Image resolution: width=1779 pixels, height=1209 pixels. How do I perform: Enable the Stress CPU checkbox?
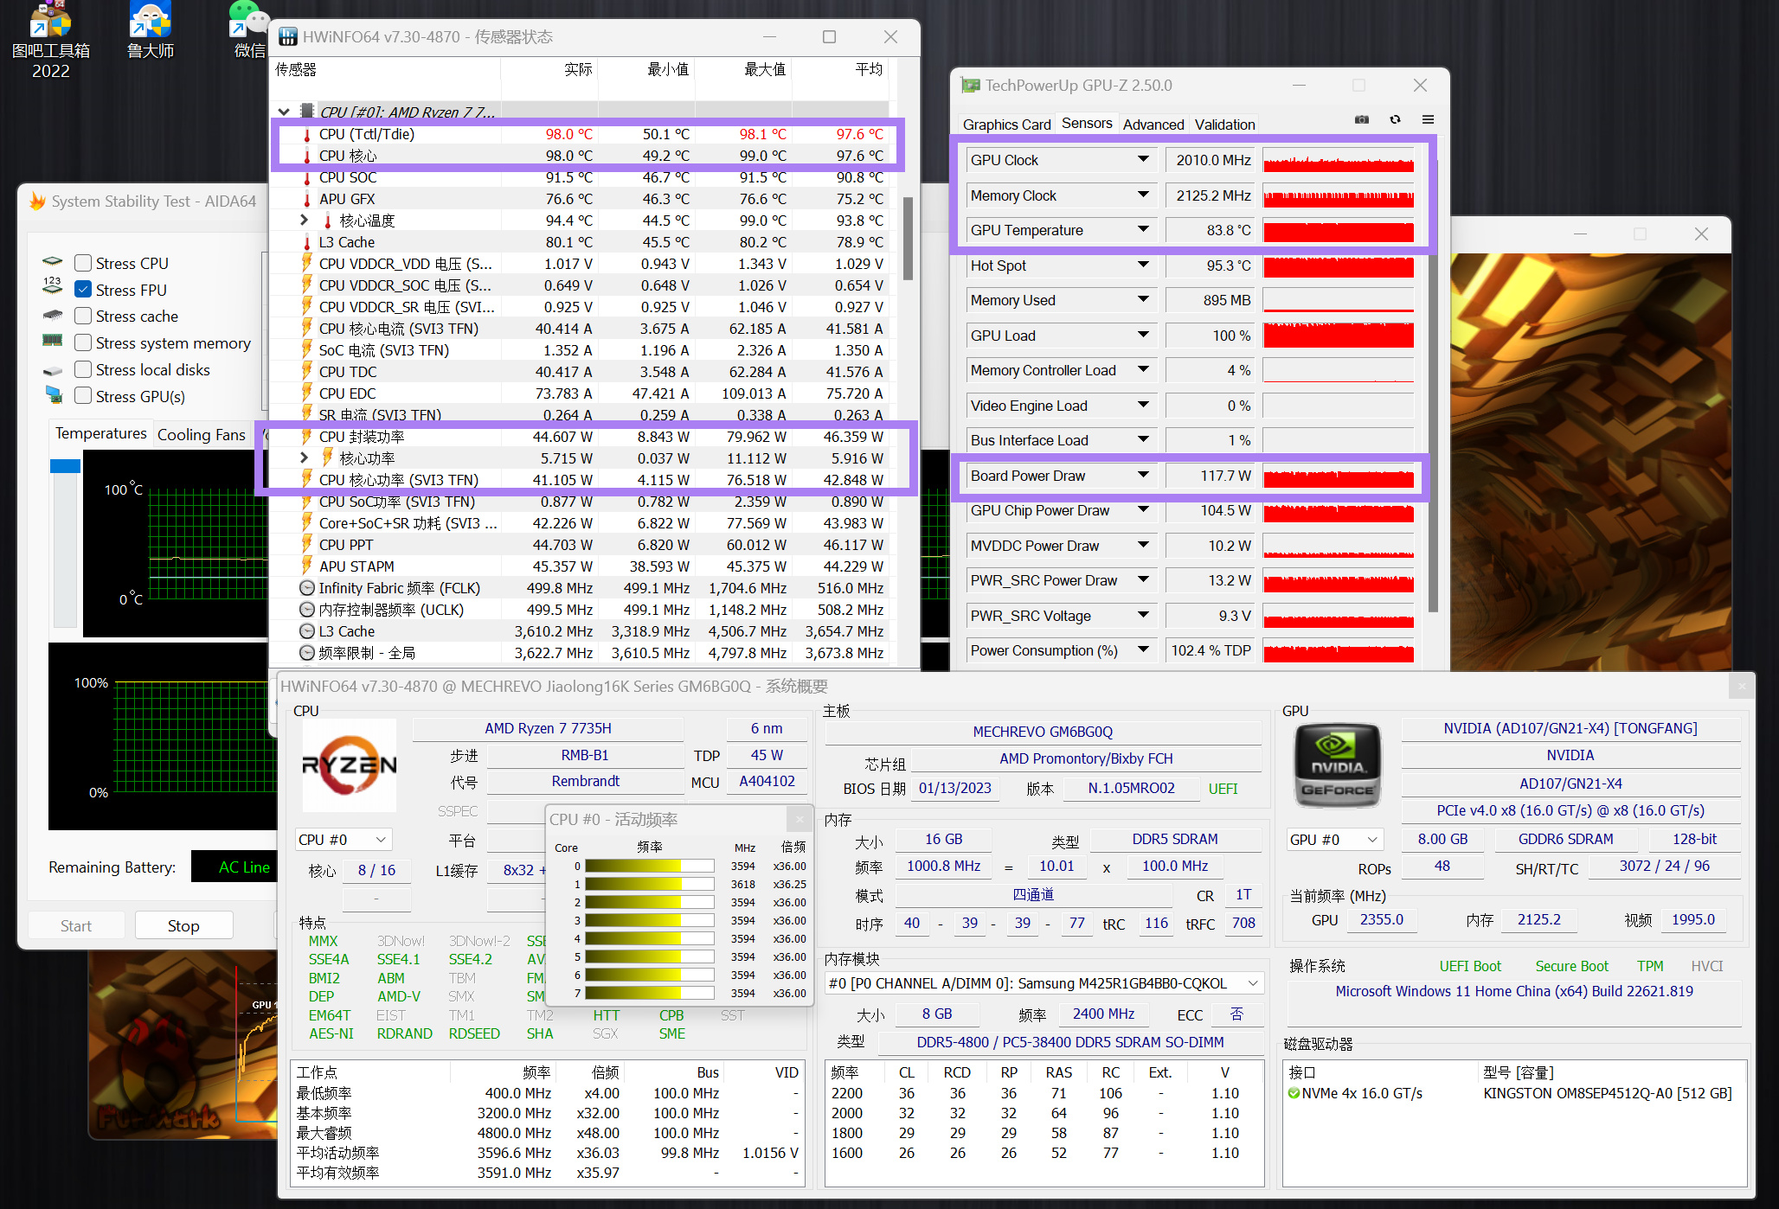pos(83,263)
